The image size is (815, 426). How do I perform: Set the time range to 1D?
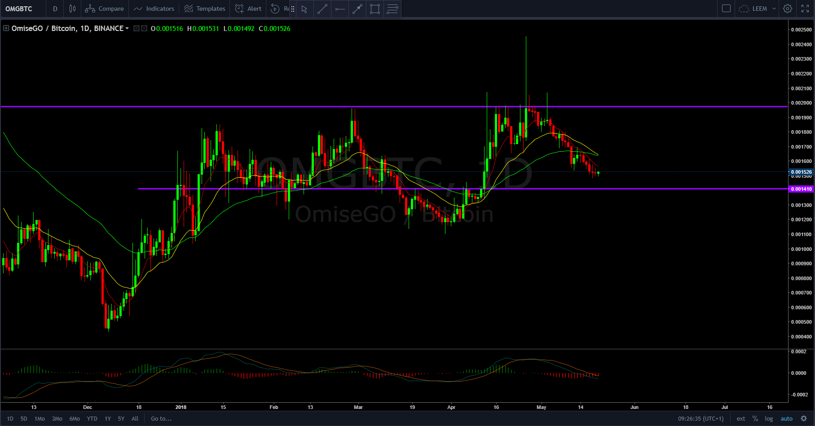pyautogui.click(x=10, y=418)
